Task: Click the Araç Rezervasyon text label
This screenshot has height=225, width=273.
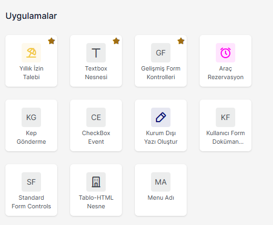Action: (226, 73)
